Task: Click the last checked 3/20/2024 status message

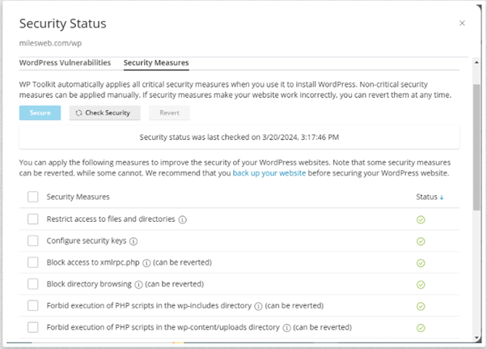Action: (x=239, y=137)
